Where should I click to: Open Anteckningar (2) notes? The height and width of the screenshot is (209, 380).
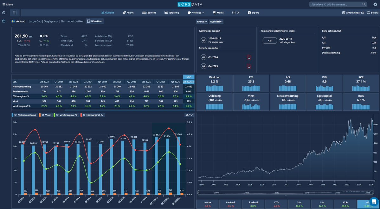tap(353, 13)
